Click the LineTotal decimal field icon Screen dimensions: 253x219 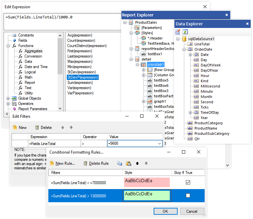[190, 44]
